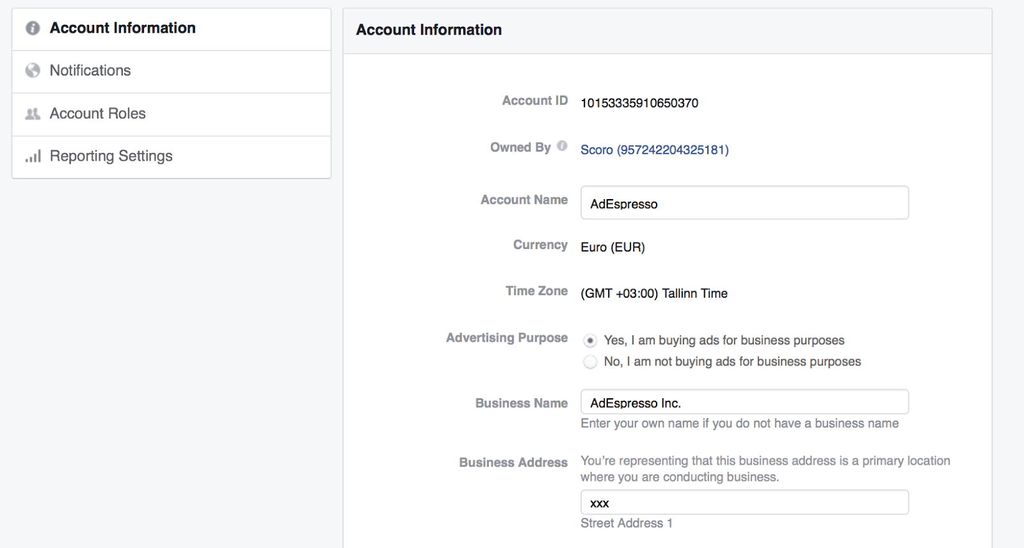Click the Street Address 1 field containing xxx

pyautogui.click(x=744, y=503)
